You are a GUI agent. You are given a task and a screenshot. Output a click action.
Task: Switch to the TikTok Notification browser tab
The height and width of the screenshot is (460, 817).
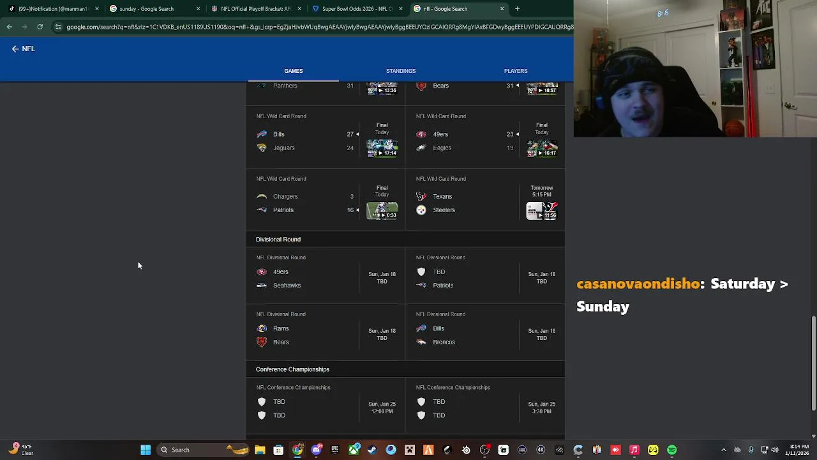50,9
